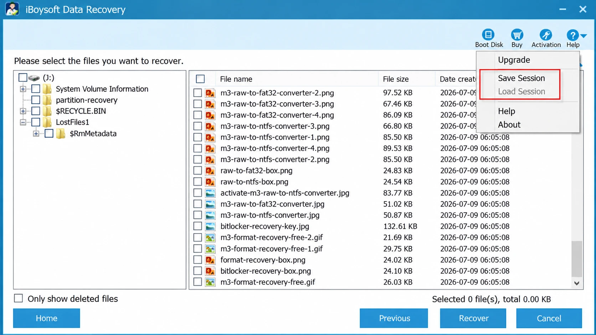Viewport: 596px width, 335px height.
Task: Click the file list vertical scrollbar thumb
Action: click(x=577, y=259)
